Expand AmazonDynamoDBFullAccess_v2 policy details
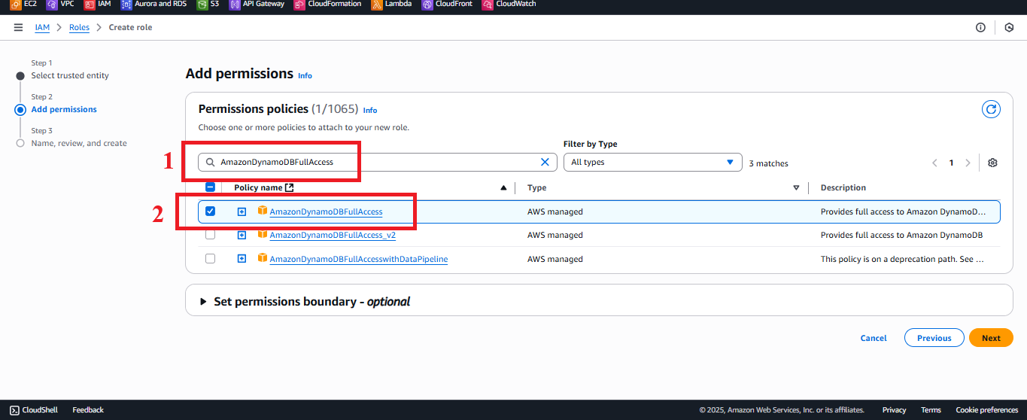 pos(242,235)
